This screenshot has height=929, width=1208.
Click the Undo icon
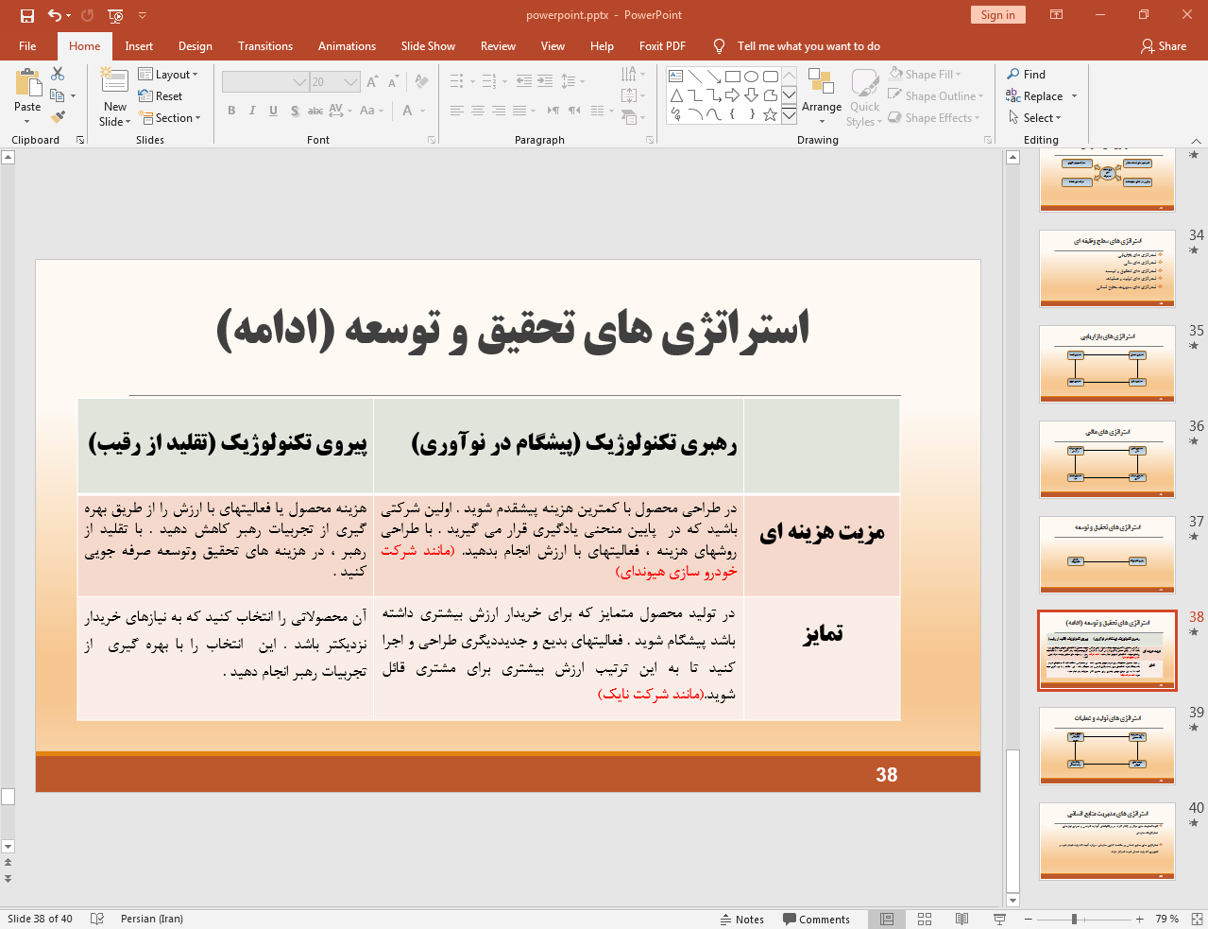pos(55,15)
